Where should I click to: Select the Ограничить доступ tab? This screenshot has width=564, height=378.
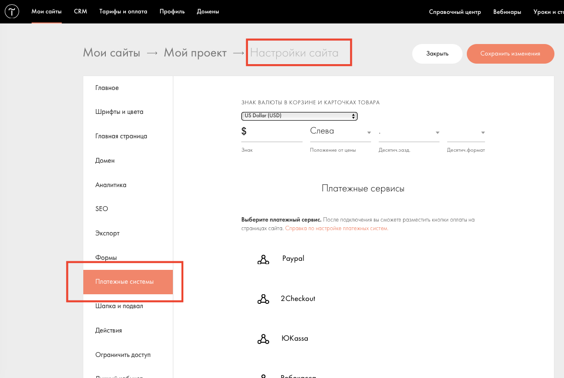tap(128, 355)
